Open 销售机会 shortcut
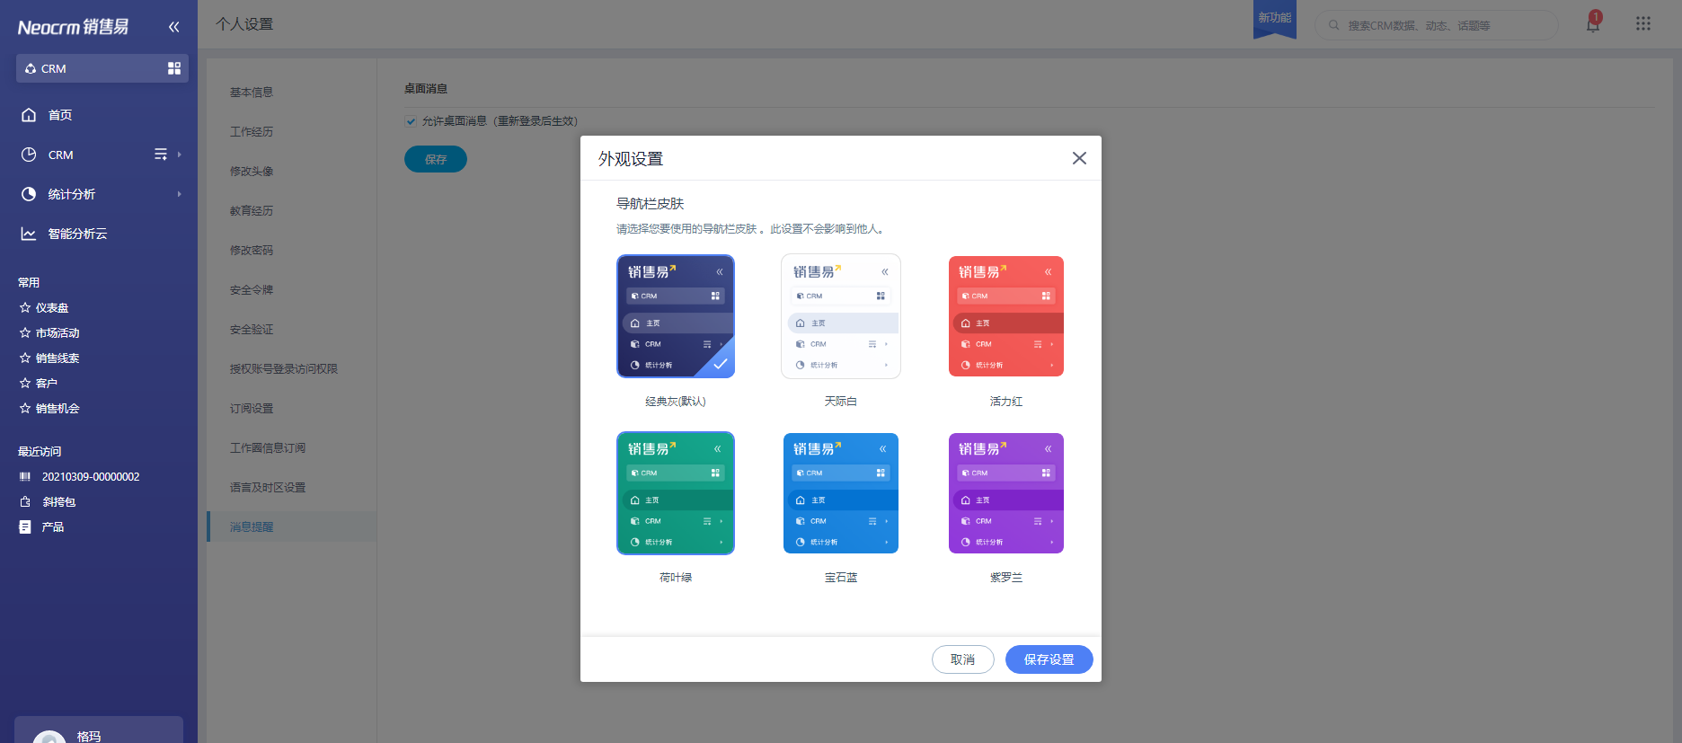Screen dimensions: 1682x743 58,408
